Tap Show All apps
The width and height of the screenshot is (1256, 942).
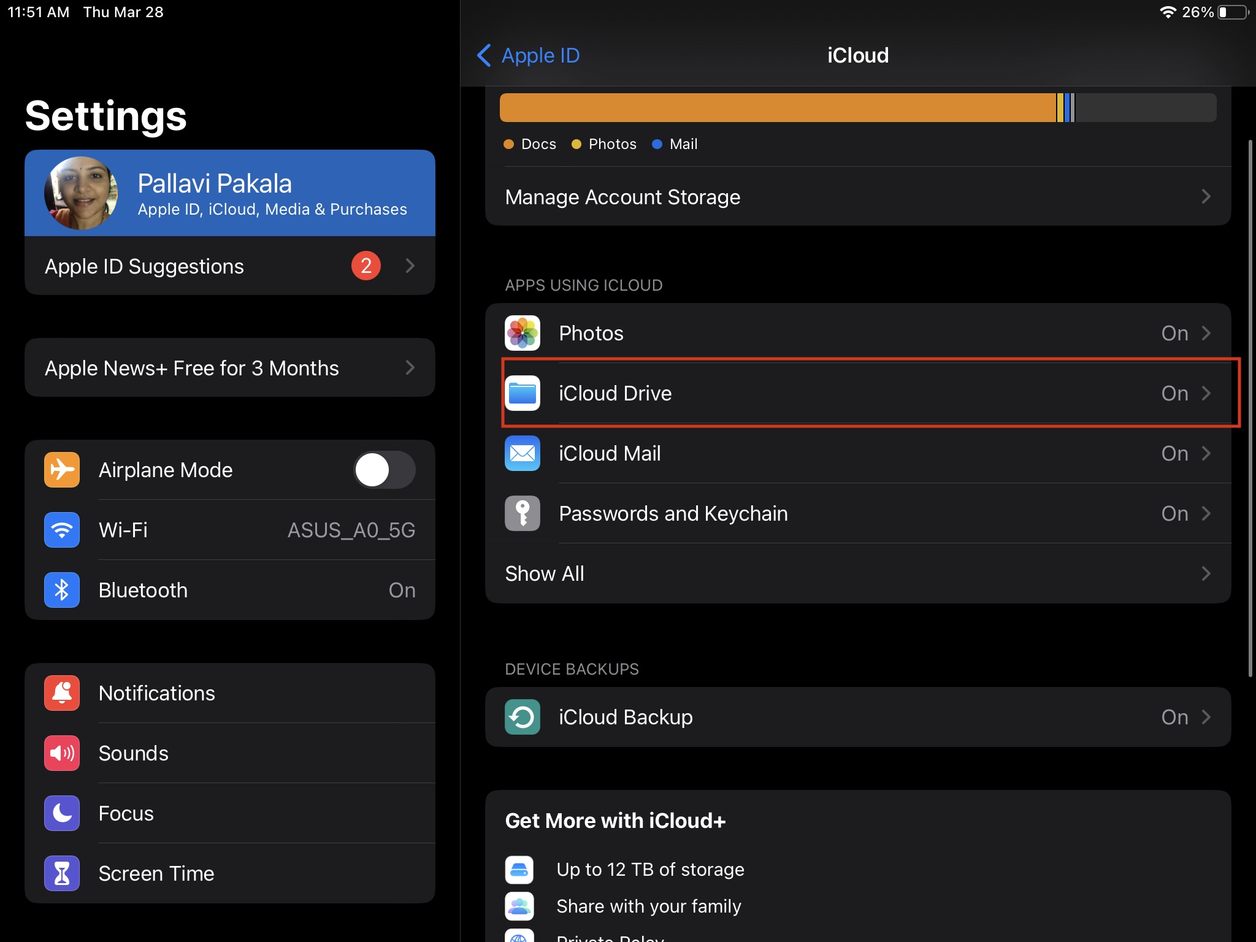point(858,573)
